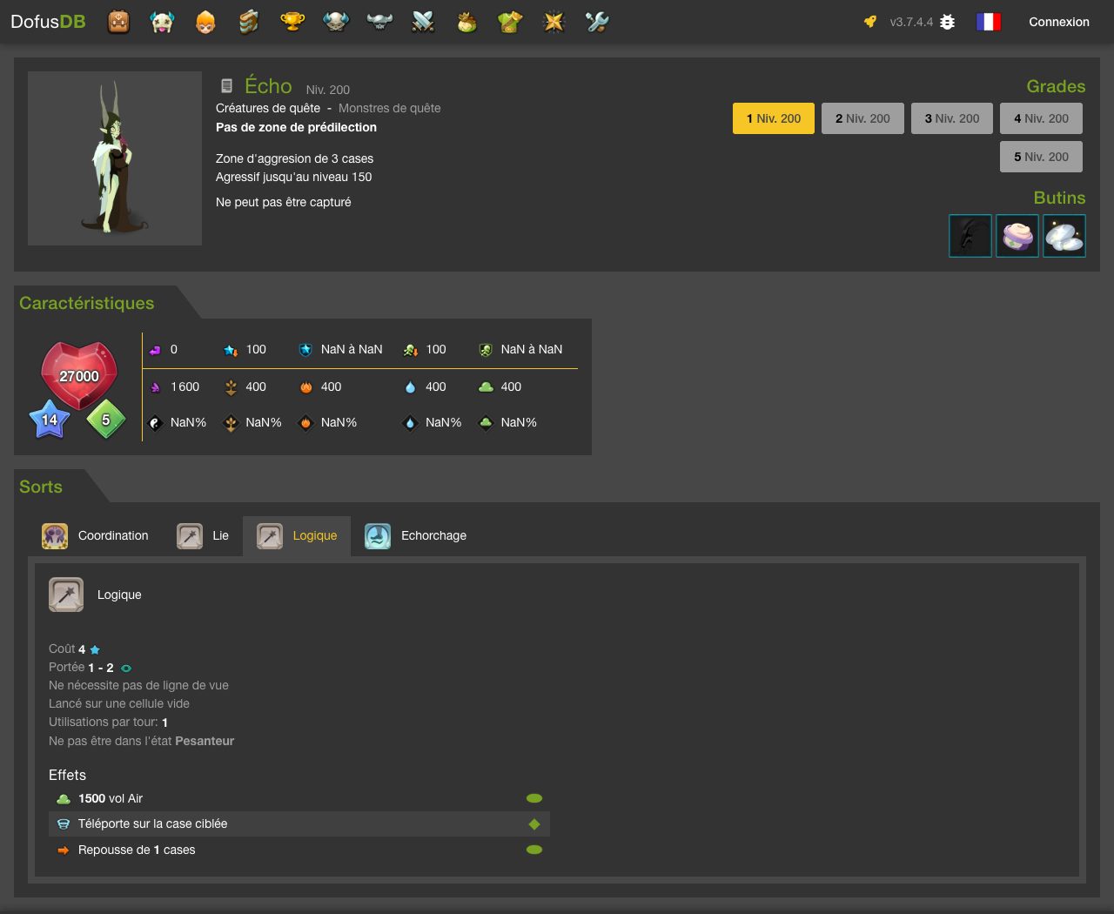Open the crossed swords icon
Screen dimensions: 1114x914
click(x=423, y=22)
